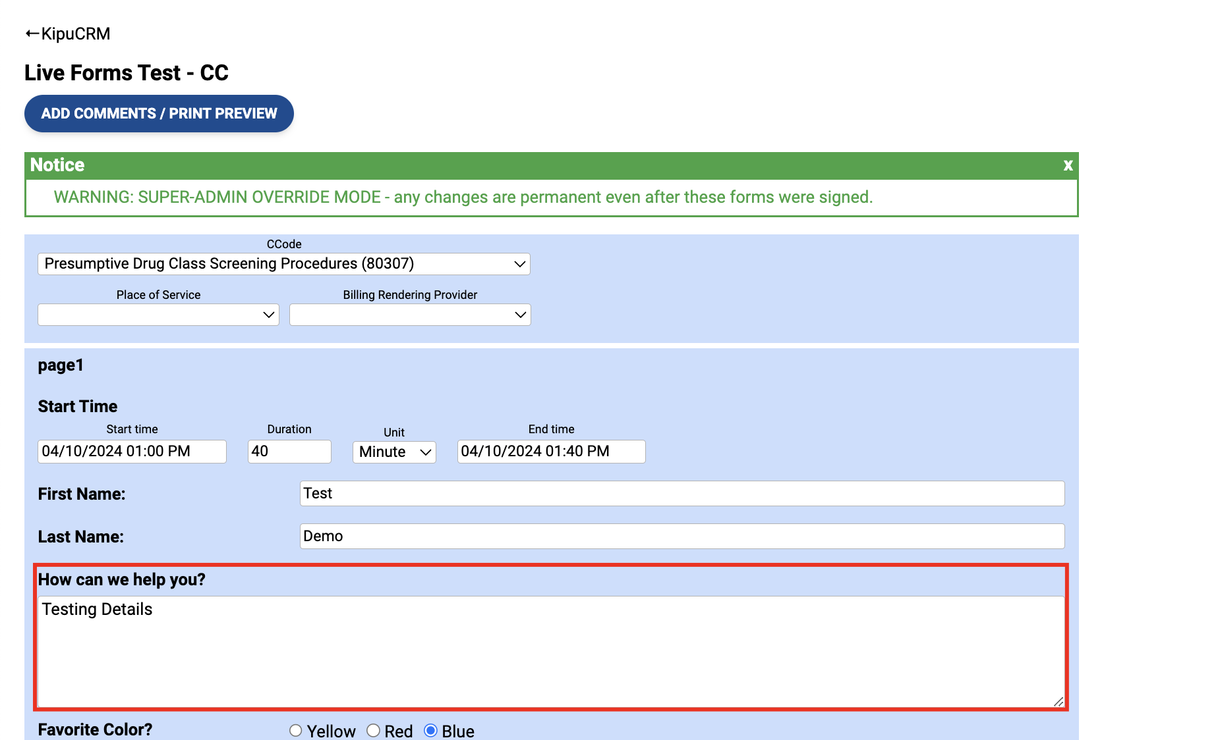Image resolution: width=1218 pixels, height=740 pixels.
Task: Select the Blue favorite color option
Action: point(432,729)
